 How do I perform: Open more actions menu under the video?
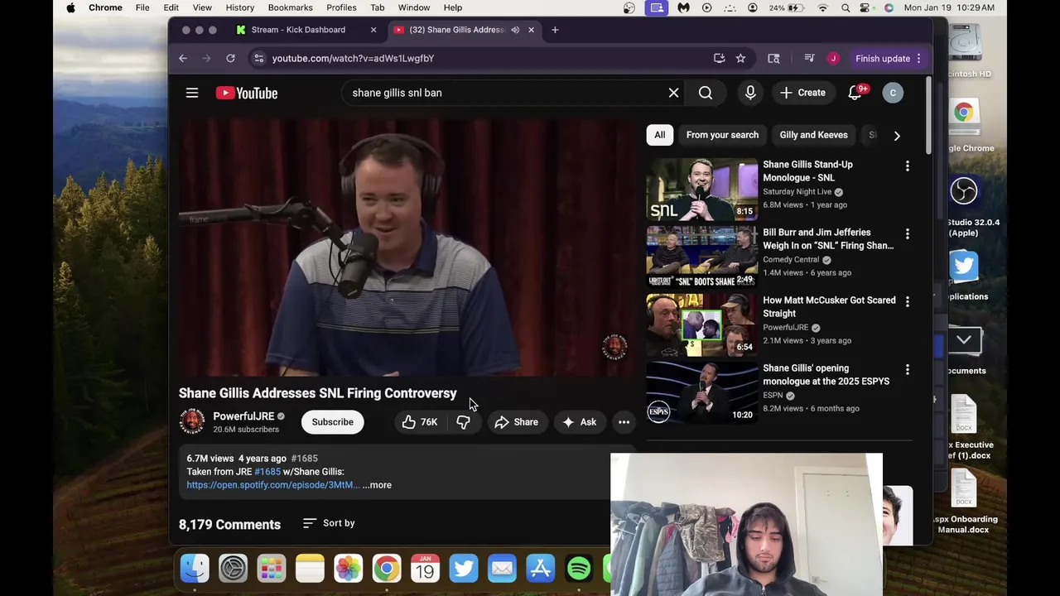624,422
